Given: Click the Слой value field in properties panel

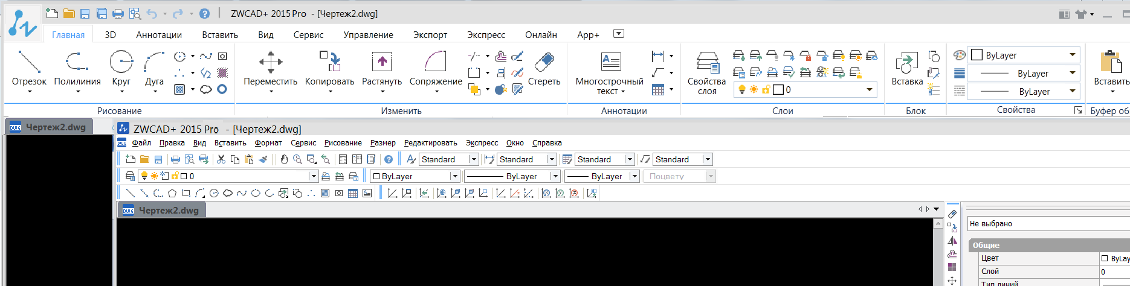Looking at the screenshot, I should pyautogui.click(x=1114, y=272).
